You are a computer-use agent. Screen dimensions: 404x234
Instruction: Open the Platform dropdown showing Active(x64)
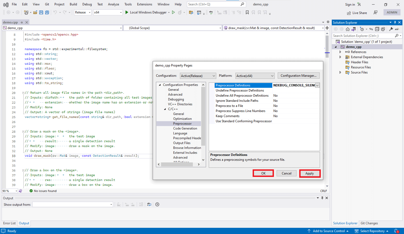click(x=255, y=76)
